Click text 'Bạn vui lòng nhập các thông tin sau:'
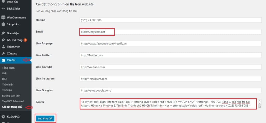The image size is (266, 123). [56, 11]
